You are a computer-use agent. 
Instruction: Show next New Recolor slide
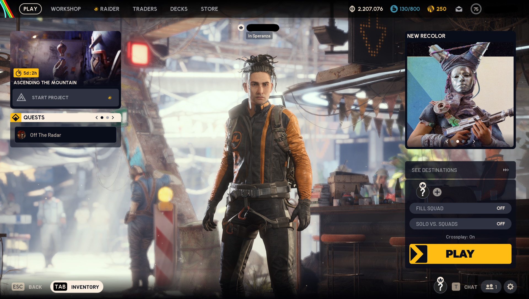(474, 141)
